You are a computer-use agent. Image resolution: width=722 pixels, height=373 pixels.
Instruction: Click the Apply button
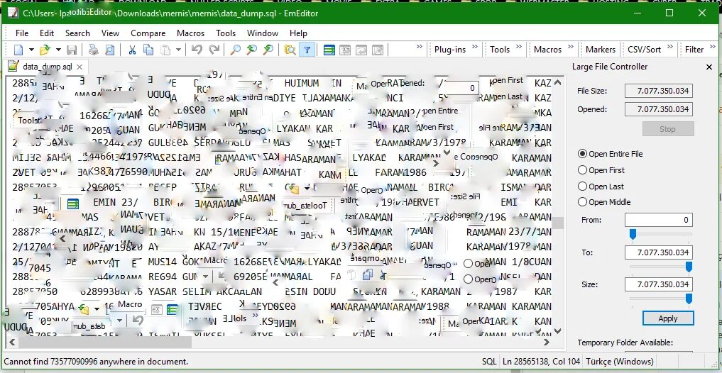point(667,318)
